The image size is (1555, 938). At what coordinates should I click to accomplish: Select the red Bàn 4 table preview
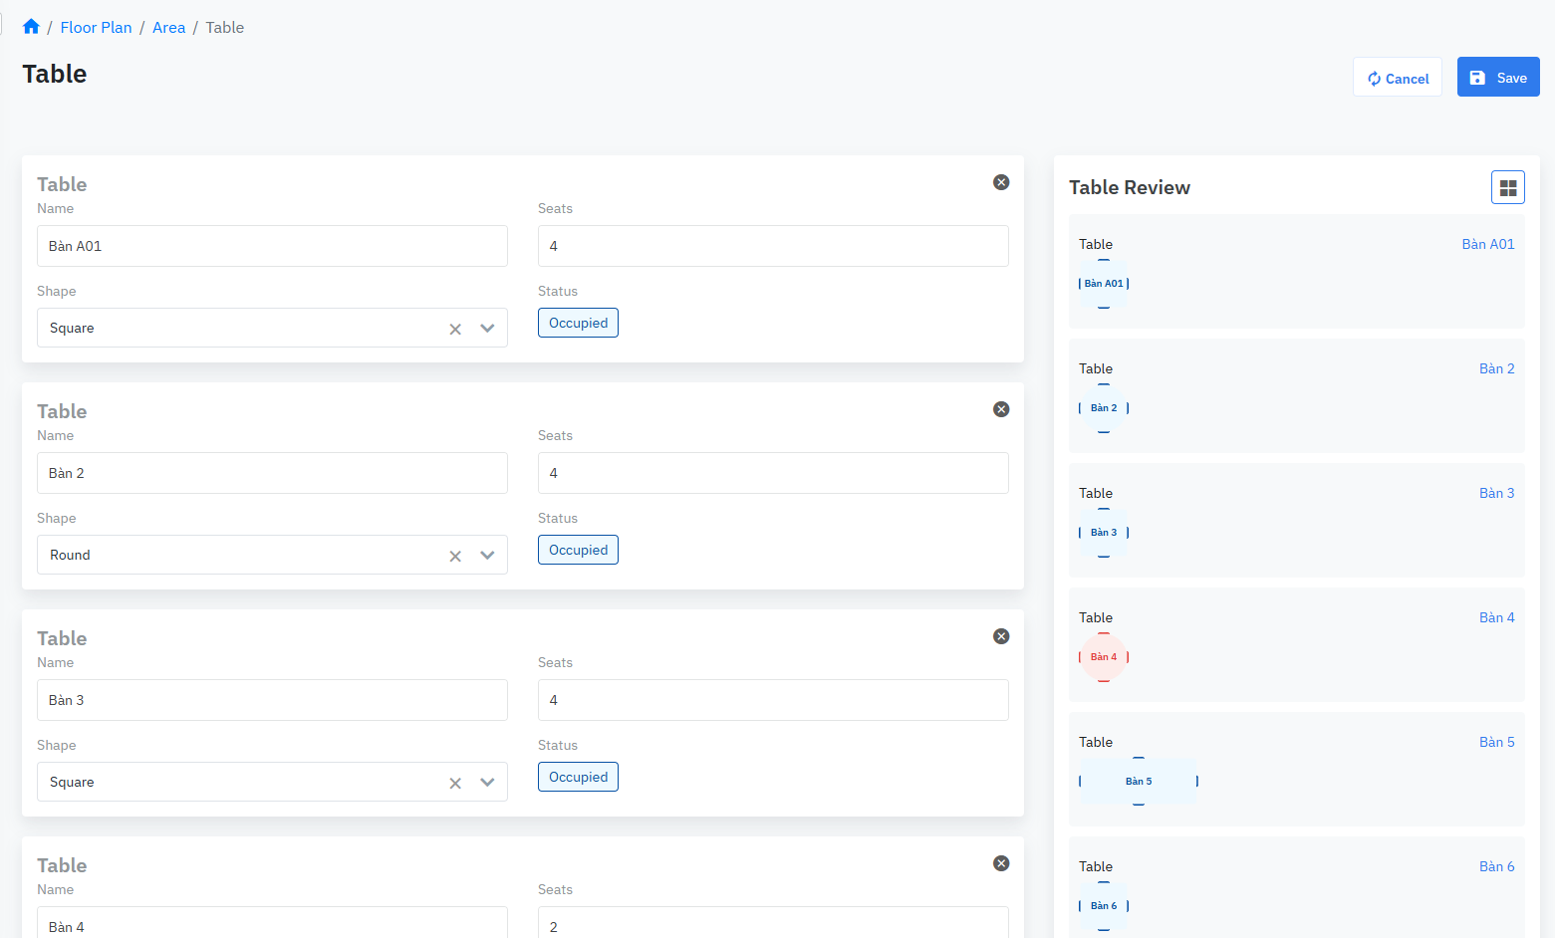(x=1104, y=657)
